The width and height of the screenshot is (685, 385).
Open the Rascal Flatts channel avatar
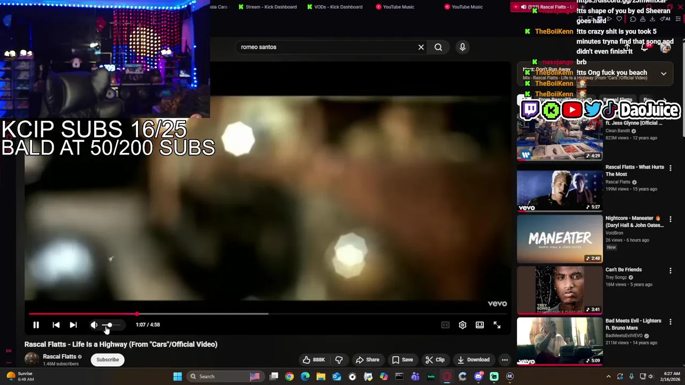pyautogui.click(x=32, y=359)
